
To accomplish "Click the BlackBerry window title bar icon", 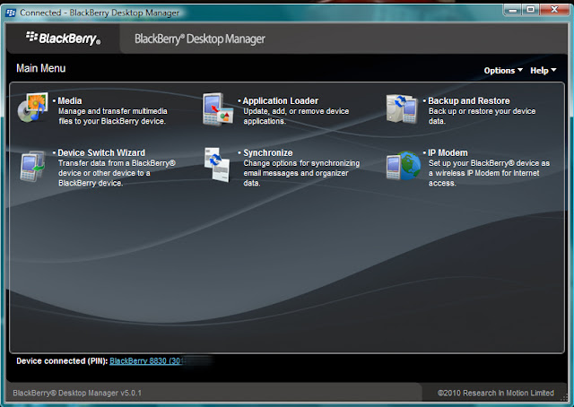I will [11, 13].
